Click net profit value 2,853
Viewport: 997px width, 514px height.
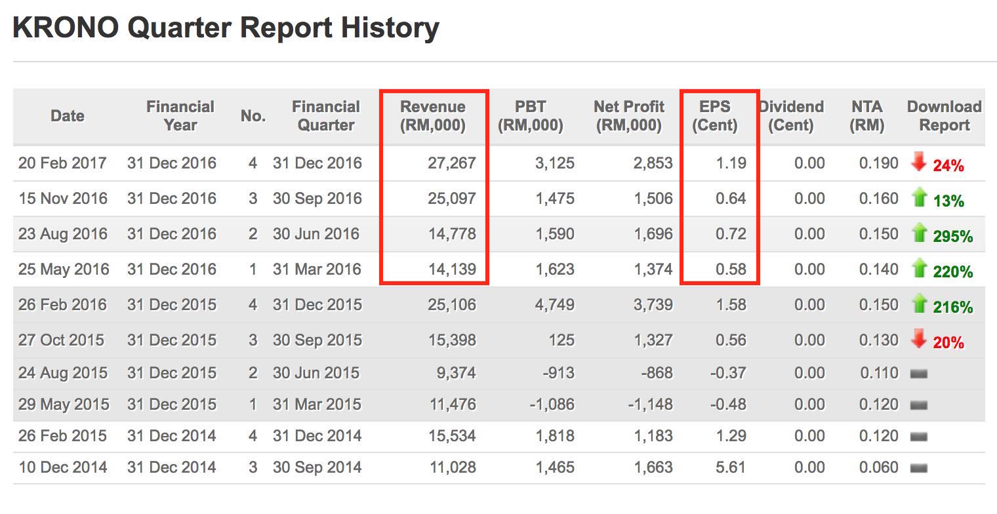point(653,163)
